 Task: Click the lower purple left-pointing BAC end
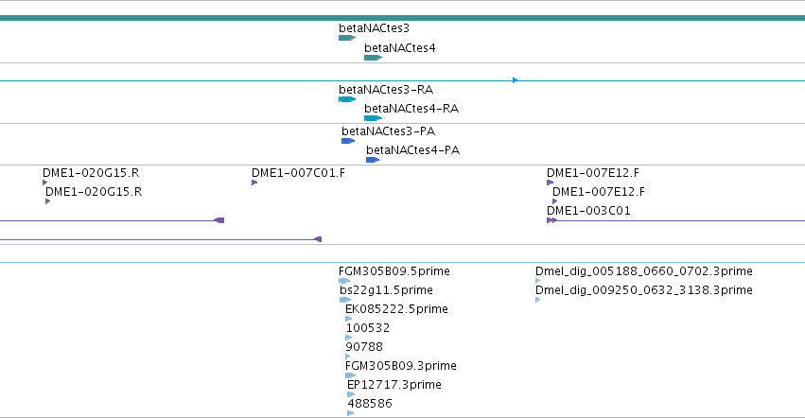point(318,239)
